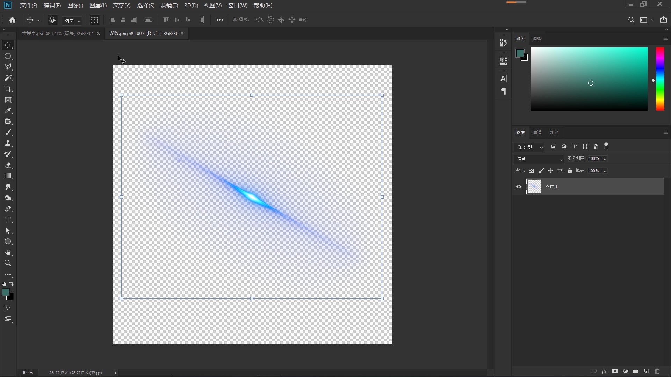Select the Eyedropper tool
The height and width of the screenshot is (377, 671).
pyautogui.click(x=8, y=111)
